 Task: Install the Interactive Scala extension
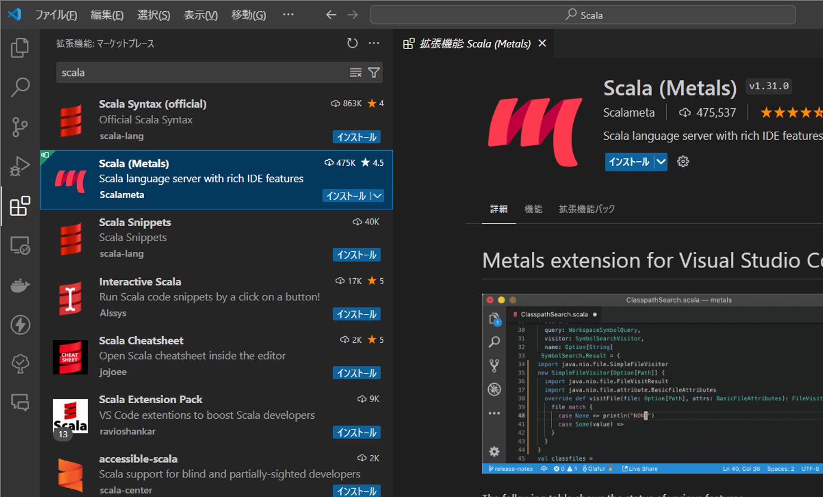coord(356,314)
